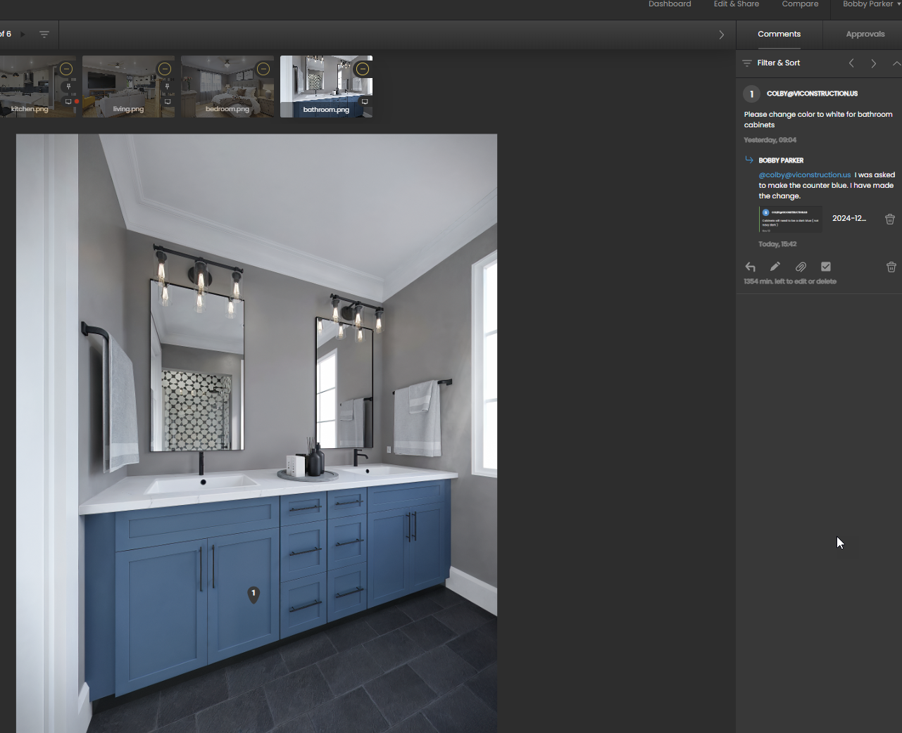Viewport: 902px width, 733px height.
Task: Click the 'Yesterday, 09:04' timestamp
Action: 770,140
